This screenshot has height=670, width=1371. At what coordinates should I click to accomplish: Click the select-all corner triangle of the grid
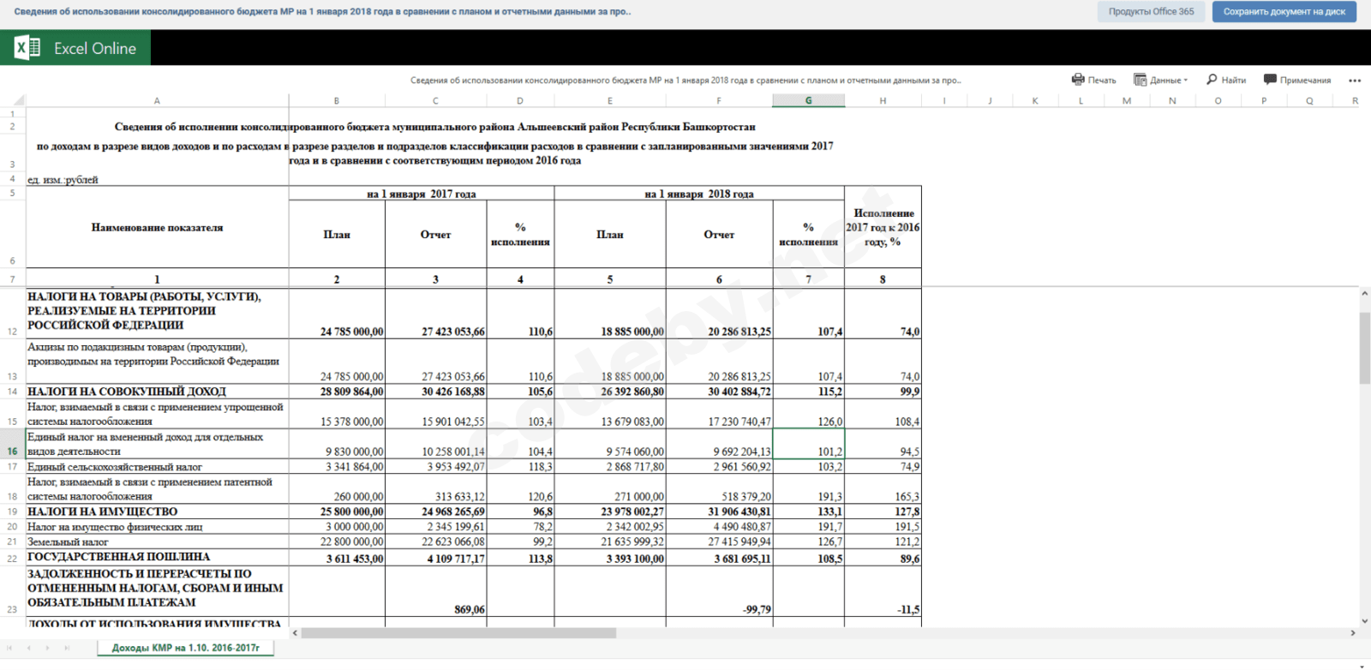pos(19,100)
